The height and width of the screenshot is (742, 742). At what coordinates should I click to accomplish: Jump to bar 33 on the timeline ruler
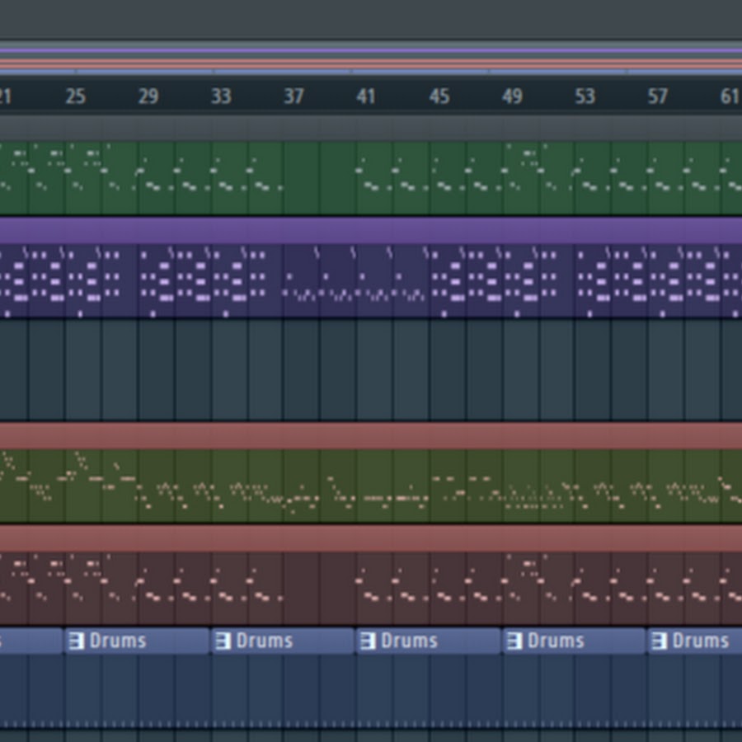[x=221, y=96]
